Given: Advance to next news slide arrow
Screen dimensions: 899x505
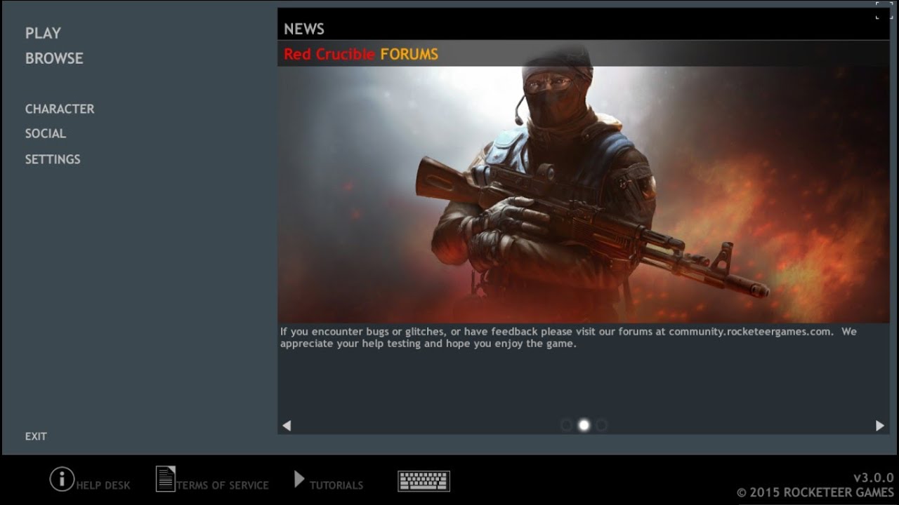Looking at the screenshot, I should 879,425.
